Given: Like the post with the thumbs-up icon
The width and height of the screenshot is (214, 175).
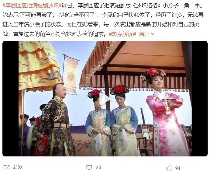Looking at the screenshot, I should coord(169,167).
